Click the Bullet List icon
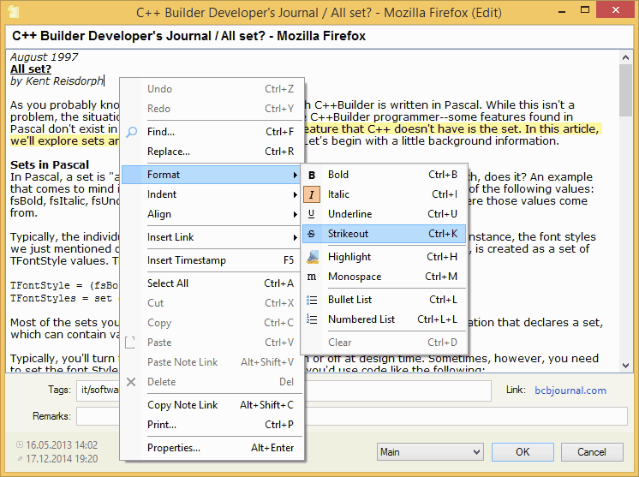This screenshot has width=639, height=477. tap(312, 300)
